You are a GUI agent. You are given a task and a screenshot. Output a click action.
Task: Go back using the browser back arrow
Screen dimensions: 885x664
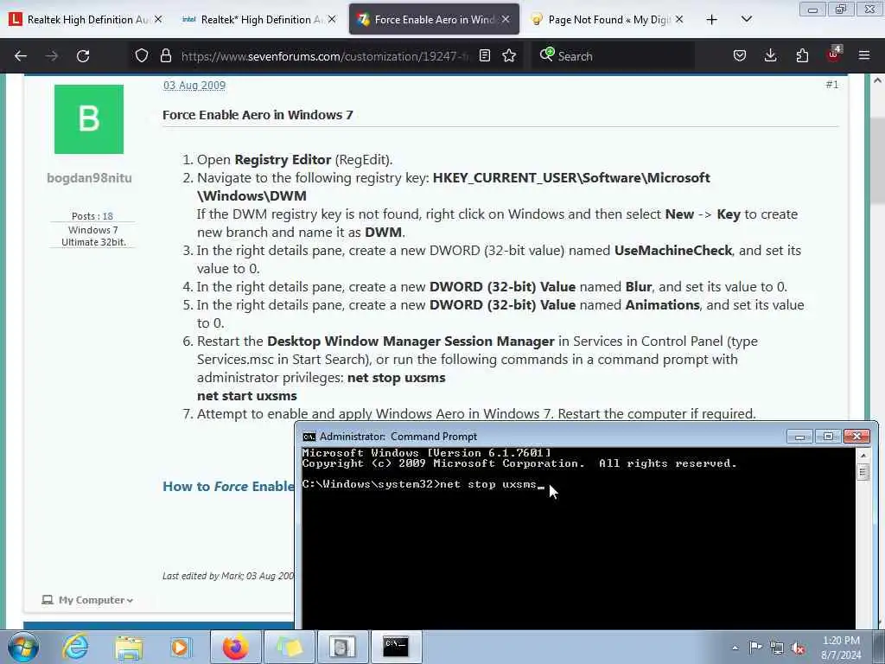[x=21, y=56]
